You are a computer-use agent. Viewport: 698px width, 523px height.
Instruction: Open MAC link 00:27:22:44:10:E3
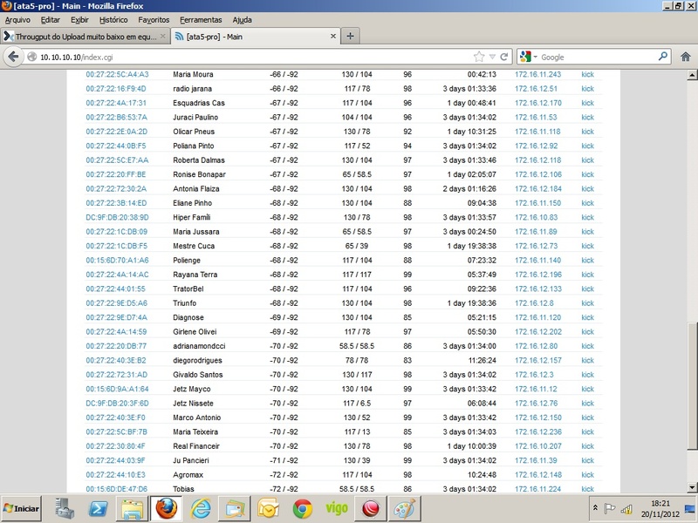tap(115, 474)
